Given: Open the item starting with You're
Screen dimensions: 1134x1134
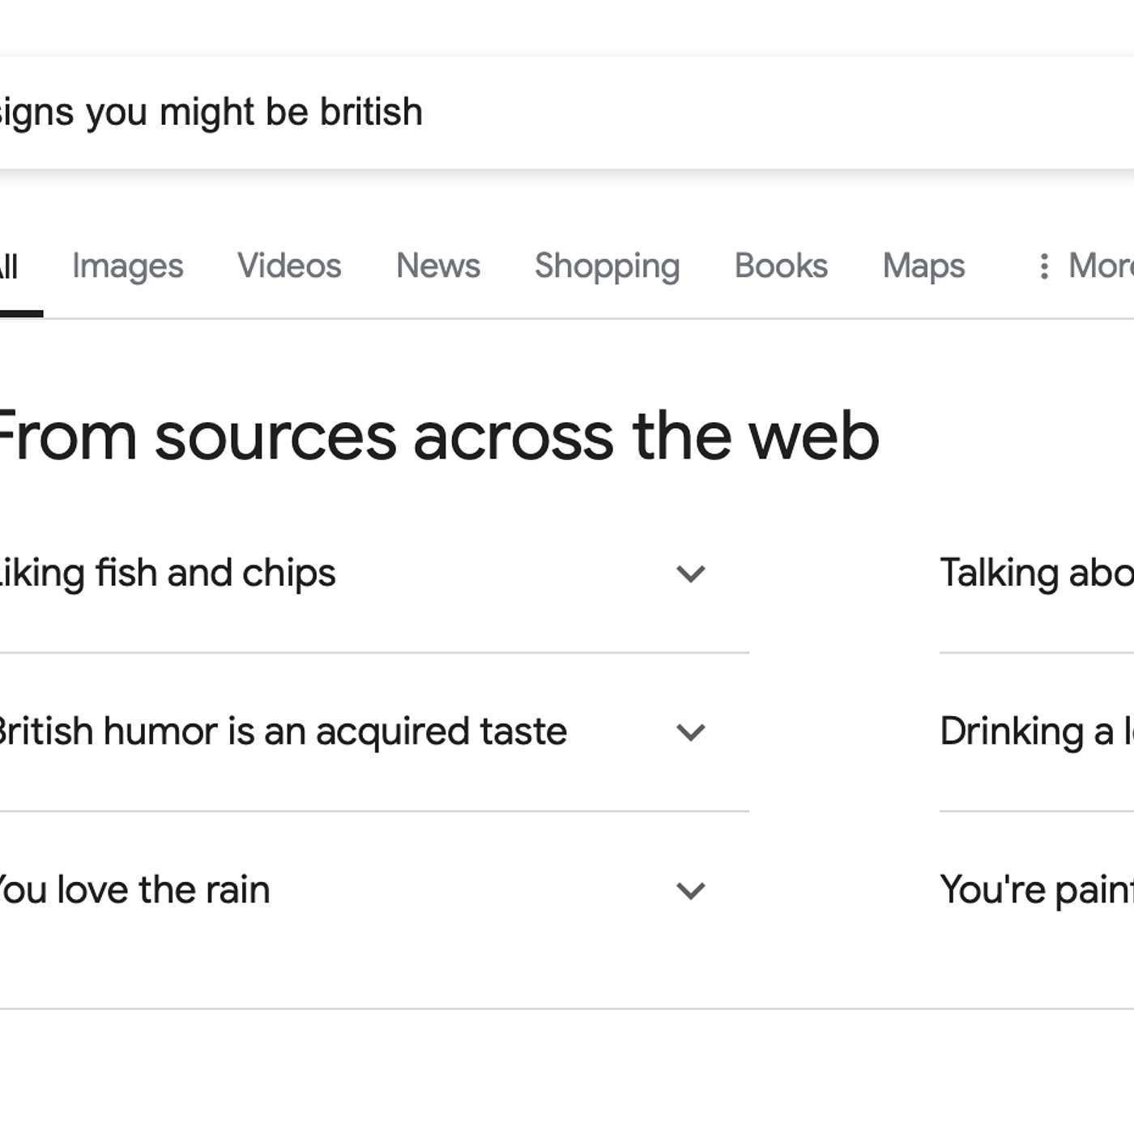Looking at the screenshot, I should pos(1036,890).
